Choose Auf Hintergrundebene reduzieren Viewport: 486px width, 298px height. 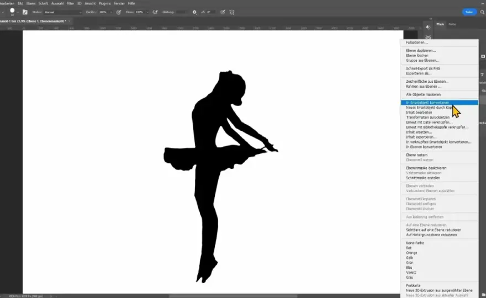[439, 235]
